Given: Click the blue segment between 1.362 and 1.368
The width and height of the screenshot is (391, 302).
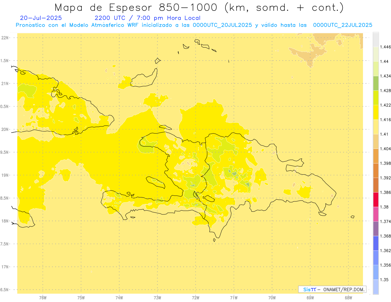Looking at the screenshot, I should click(376, 243).
